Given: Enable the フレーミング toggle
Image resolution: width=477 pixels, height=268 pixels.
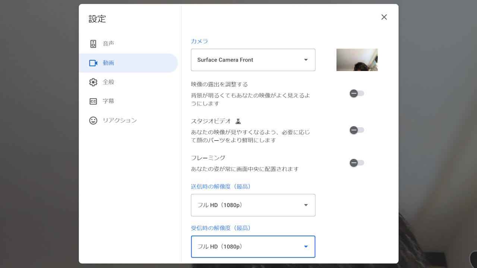Looking at the screenshot, I should [x=357, y=163].
